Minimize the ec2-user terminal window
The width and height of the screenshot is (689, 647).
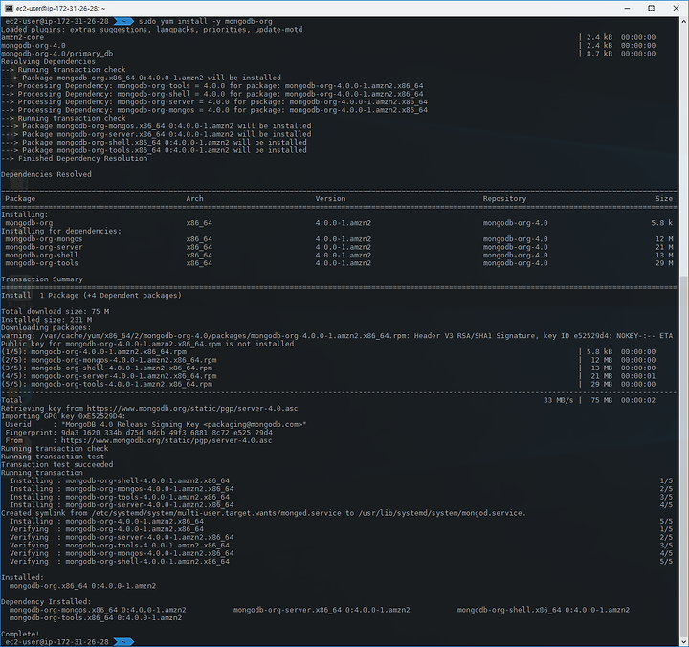coord(628,8)
